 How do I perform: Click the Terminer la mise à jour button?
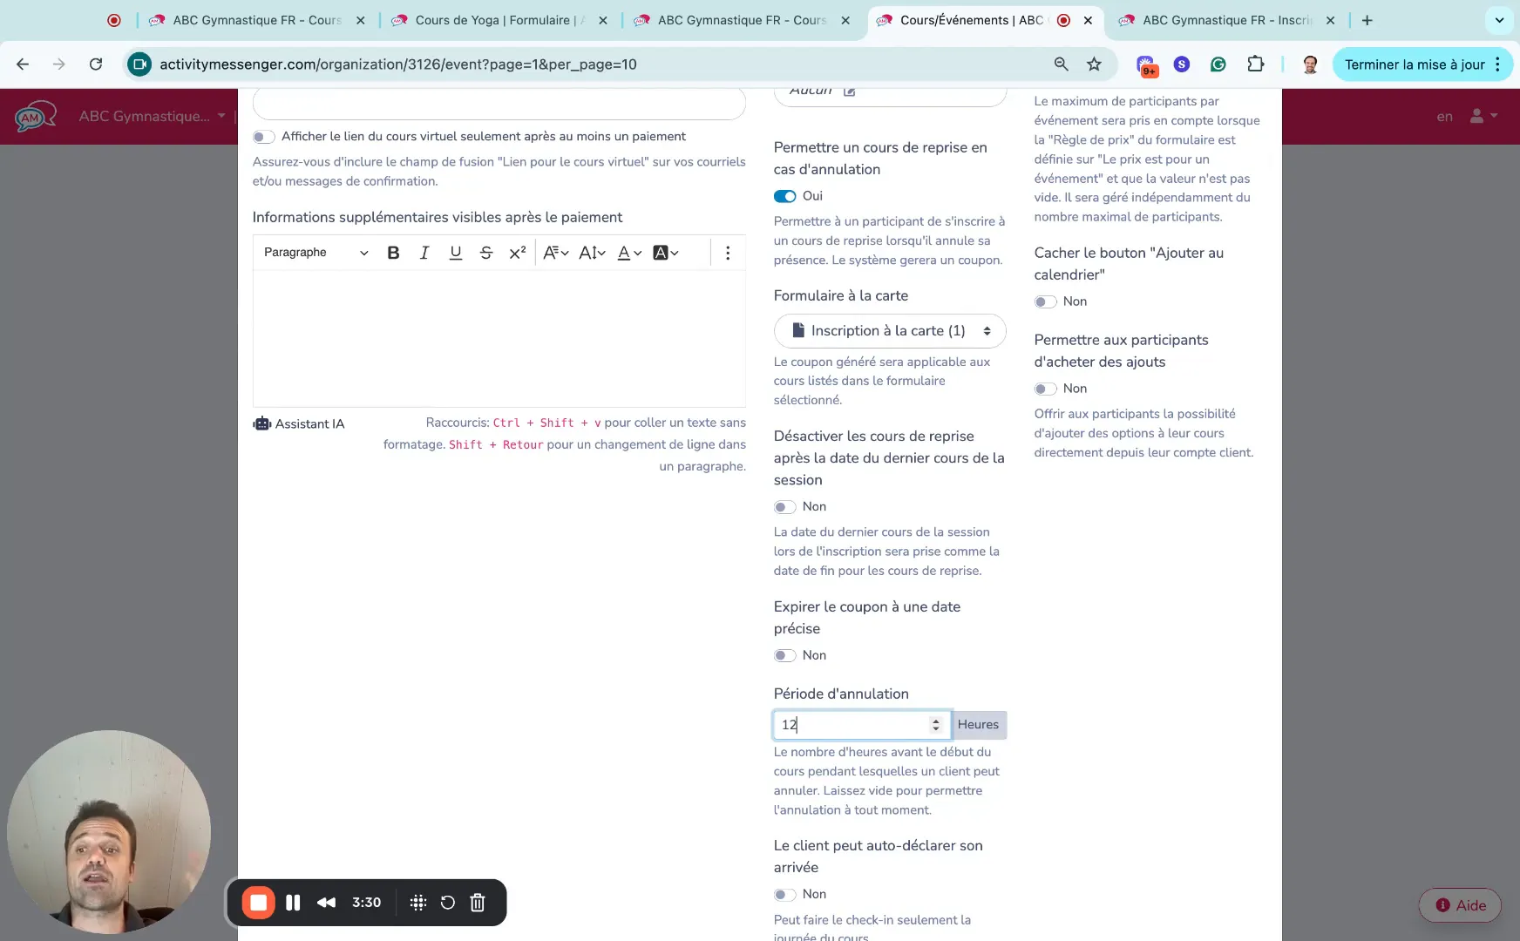(x=1414, y=64)
